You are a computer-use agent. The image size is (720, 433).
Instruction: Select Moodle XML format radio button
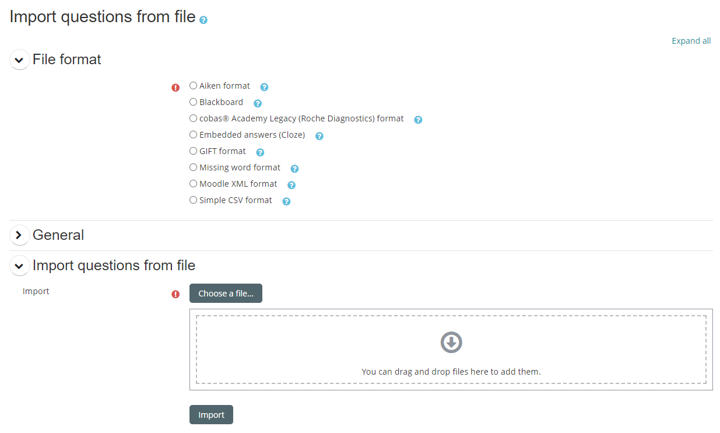(194, 184)
